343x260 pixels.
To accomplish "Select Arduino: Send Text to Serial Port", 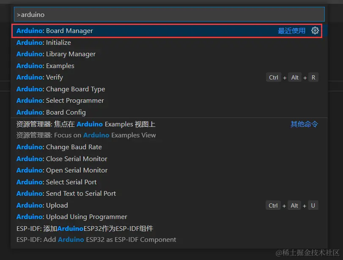I will coord(169,194).
